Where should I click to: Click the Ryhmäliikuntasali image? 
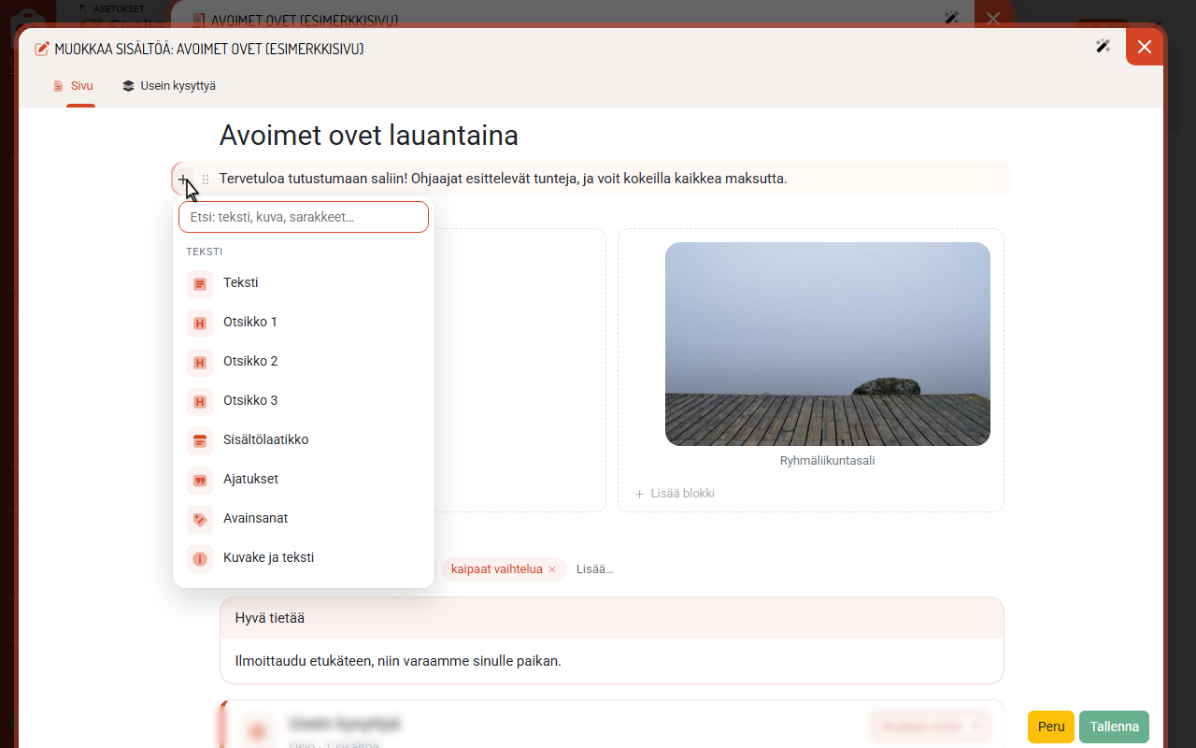coord(828,344)
